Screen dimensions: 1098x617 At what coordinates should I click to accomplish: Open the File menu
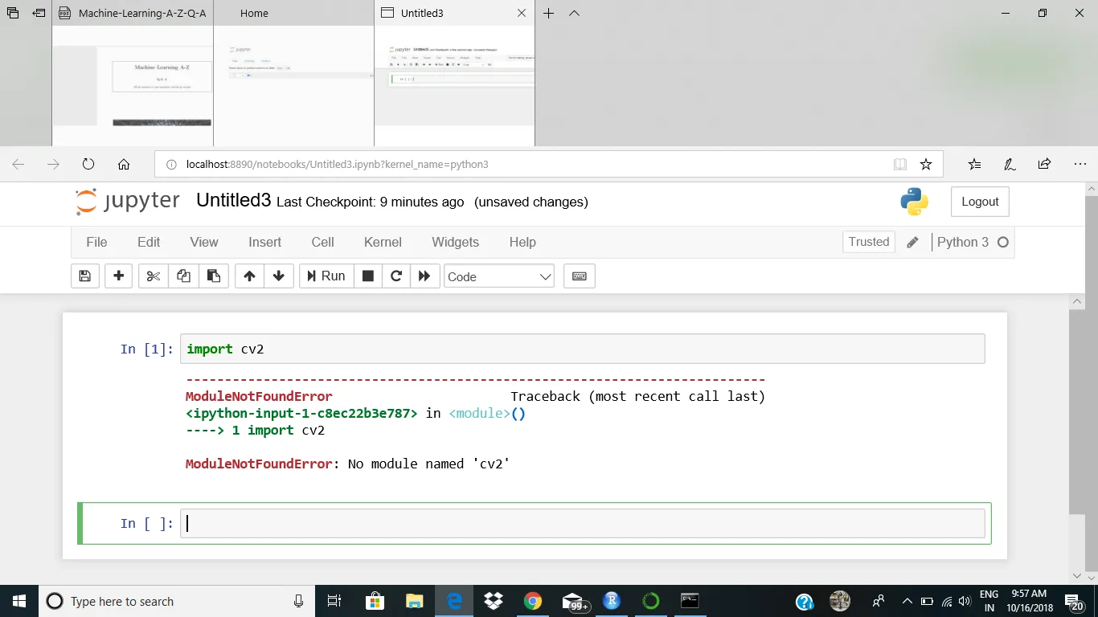(96, 242)
